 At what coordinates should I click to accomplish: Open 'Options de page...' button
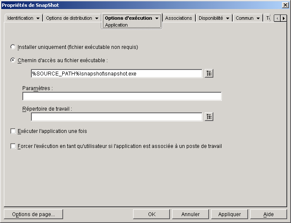coord(33,214)
